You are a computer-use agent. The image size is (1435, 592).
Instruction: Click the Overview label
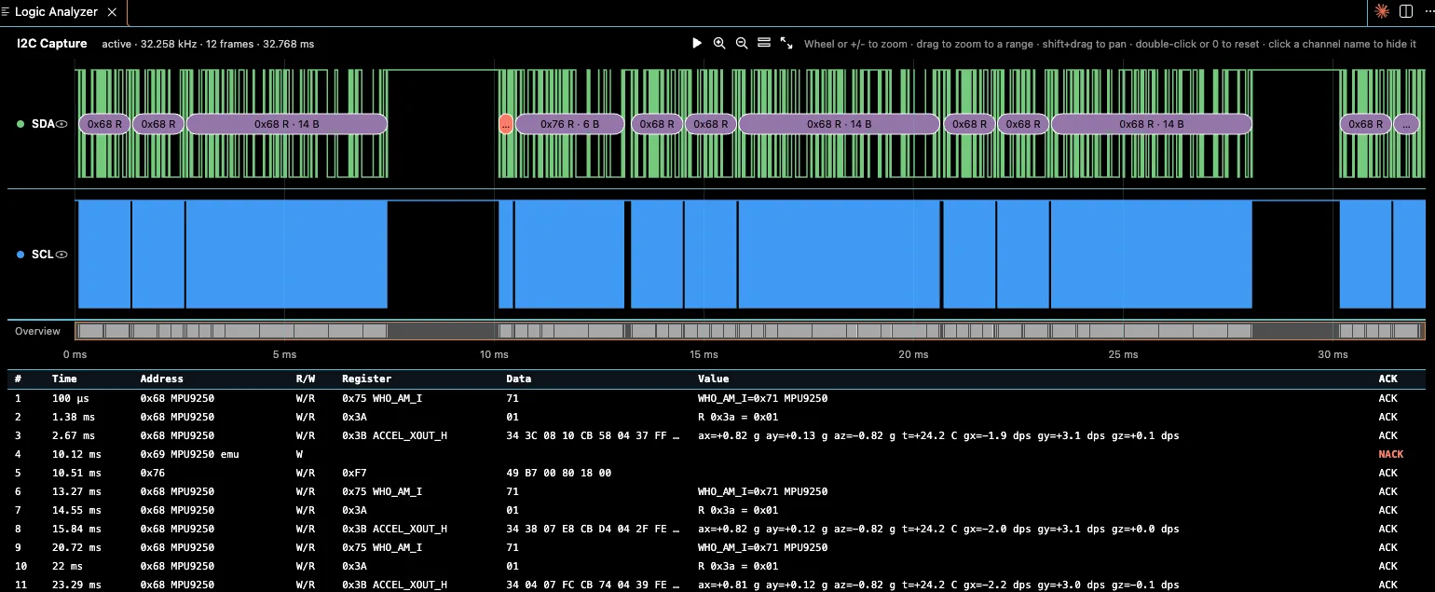[x=37, y=331]
